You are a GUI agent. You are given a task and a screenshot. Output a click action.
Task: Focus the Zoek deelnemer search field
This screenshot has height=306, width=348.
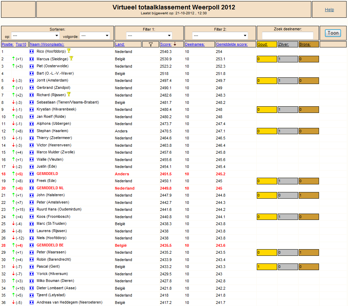tap(288, 36)
